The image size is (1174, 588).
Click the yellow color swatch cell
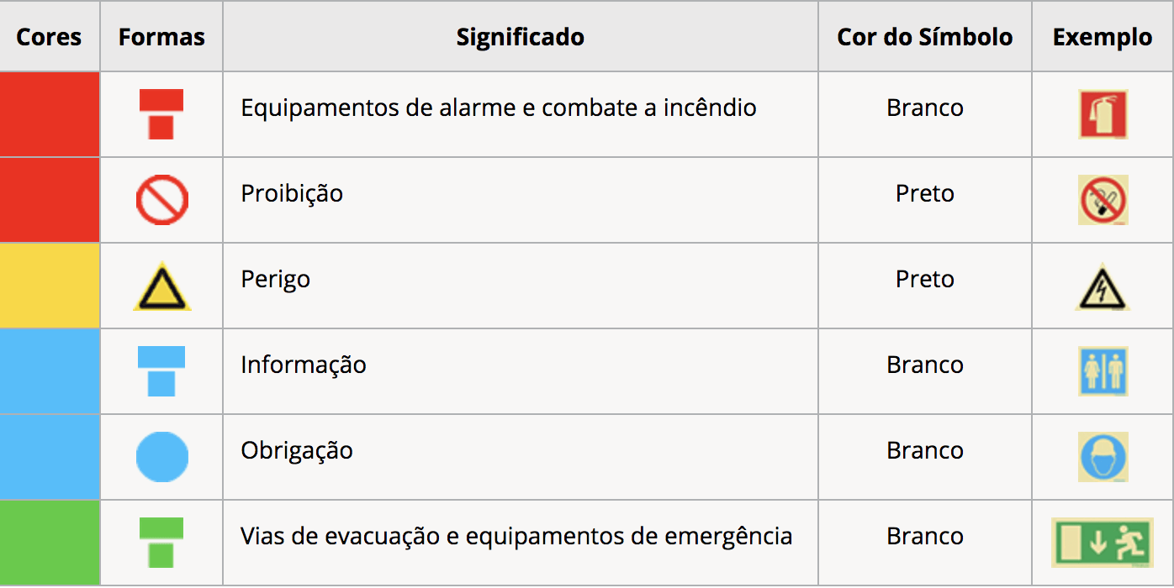[x=50, y=286]
